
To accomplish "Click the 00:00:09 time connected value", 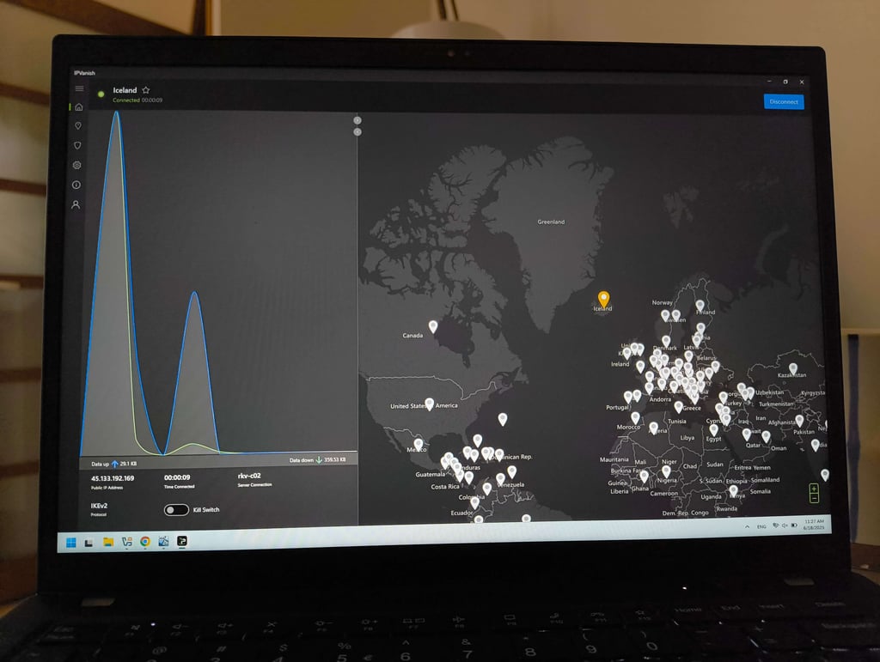I will tap(177, 477).
